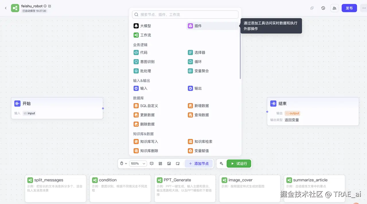Click the auto layout grid icon
Viewport: 367px width, 204px height.
tap(160, 164)
